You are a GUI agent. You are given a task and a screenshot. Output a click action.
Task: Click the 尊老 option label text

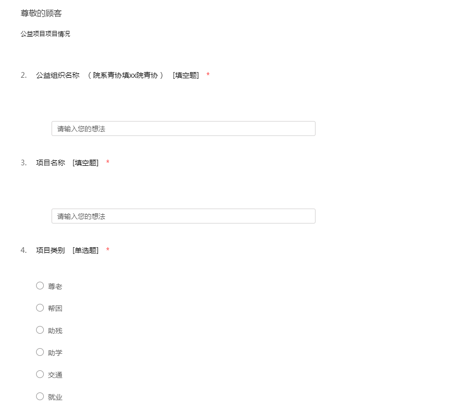[x=55, y=286]
